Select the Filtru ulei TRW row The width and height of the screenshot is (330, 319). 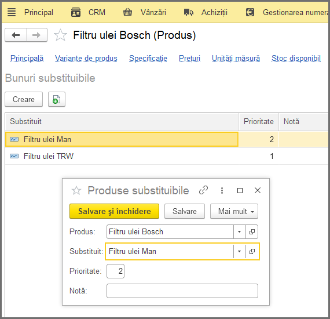(166, 156)
